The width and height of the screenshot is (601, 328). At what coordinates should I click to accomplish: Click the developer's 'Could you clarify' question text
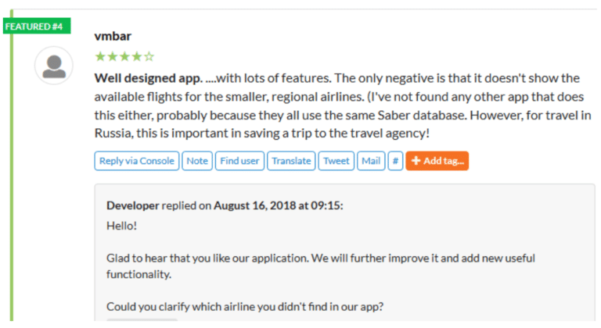pyautogui.click(x=244, y=307)
